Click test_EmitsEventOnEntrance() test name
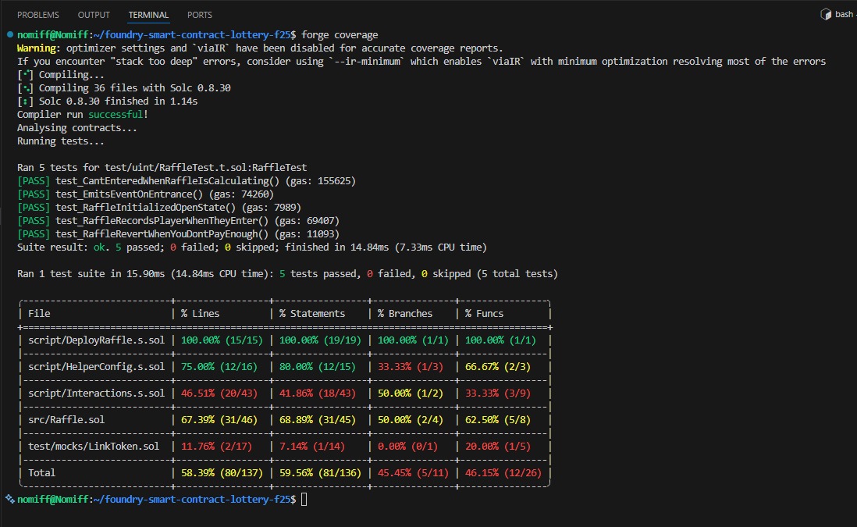The image size is (857, 527). pyautogui.click(x=129, y=194)
